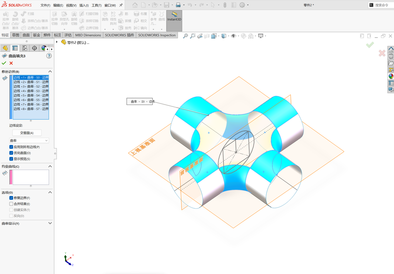Click the constraint curves selection box

point(31,177)
